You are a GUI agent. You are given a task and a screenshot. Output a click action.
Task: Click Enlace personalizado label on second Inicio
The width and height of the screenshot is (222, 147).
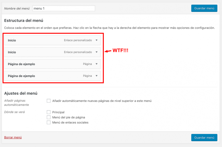(78, 52)
